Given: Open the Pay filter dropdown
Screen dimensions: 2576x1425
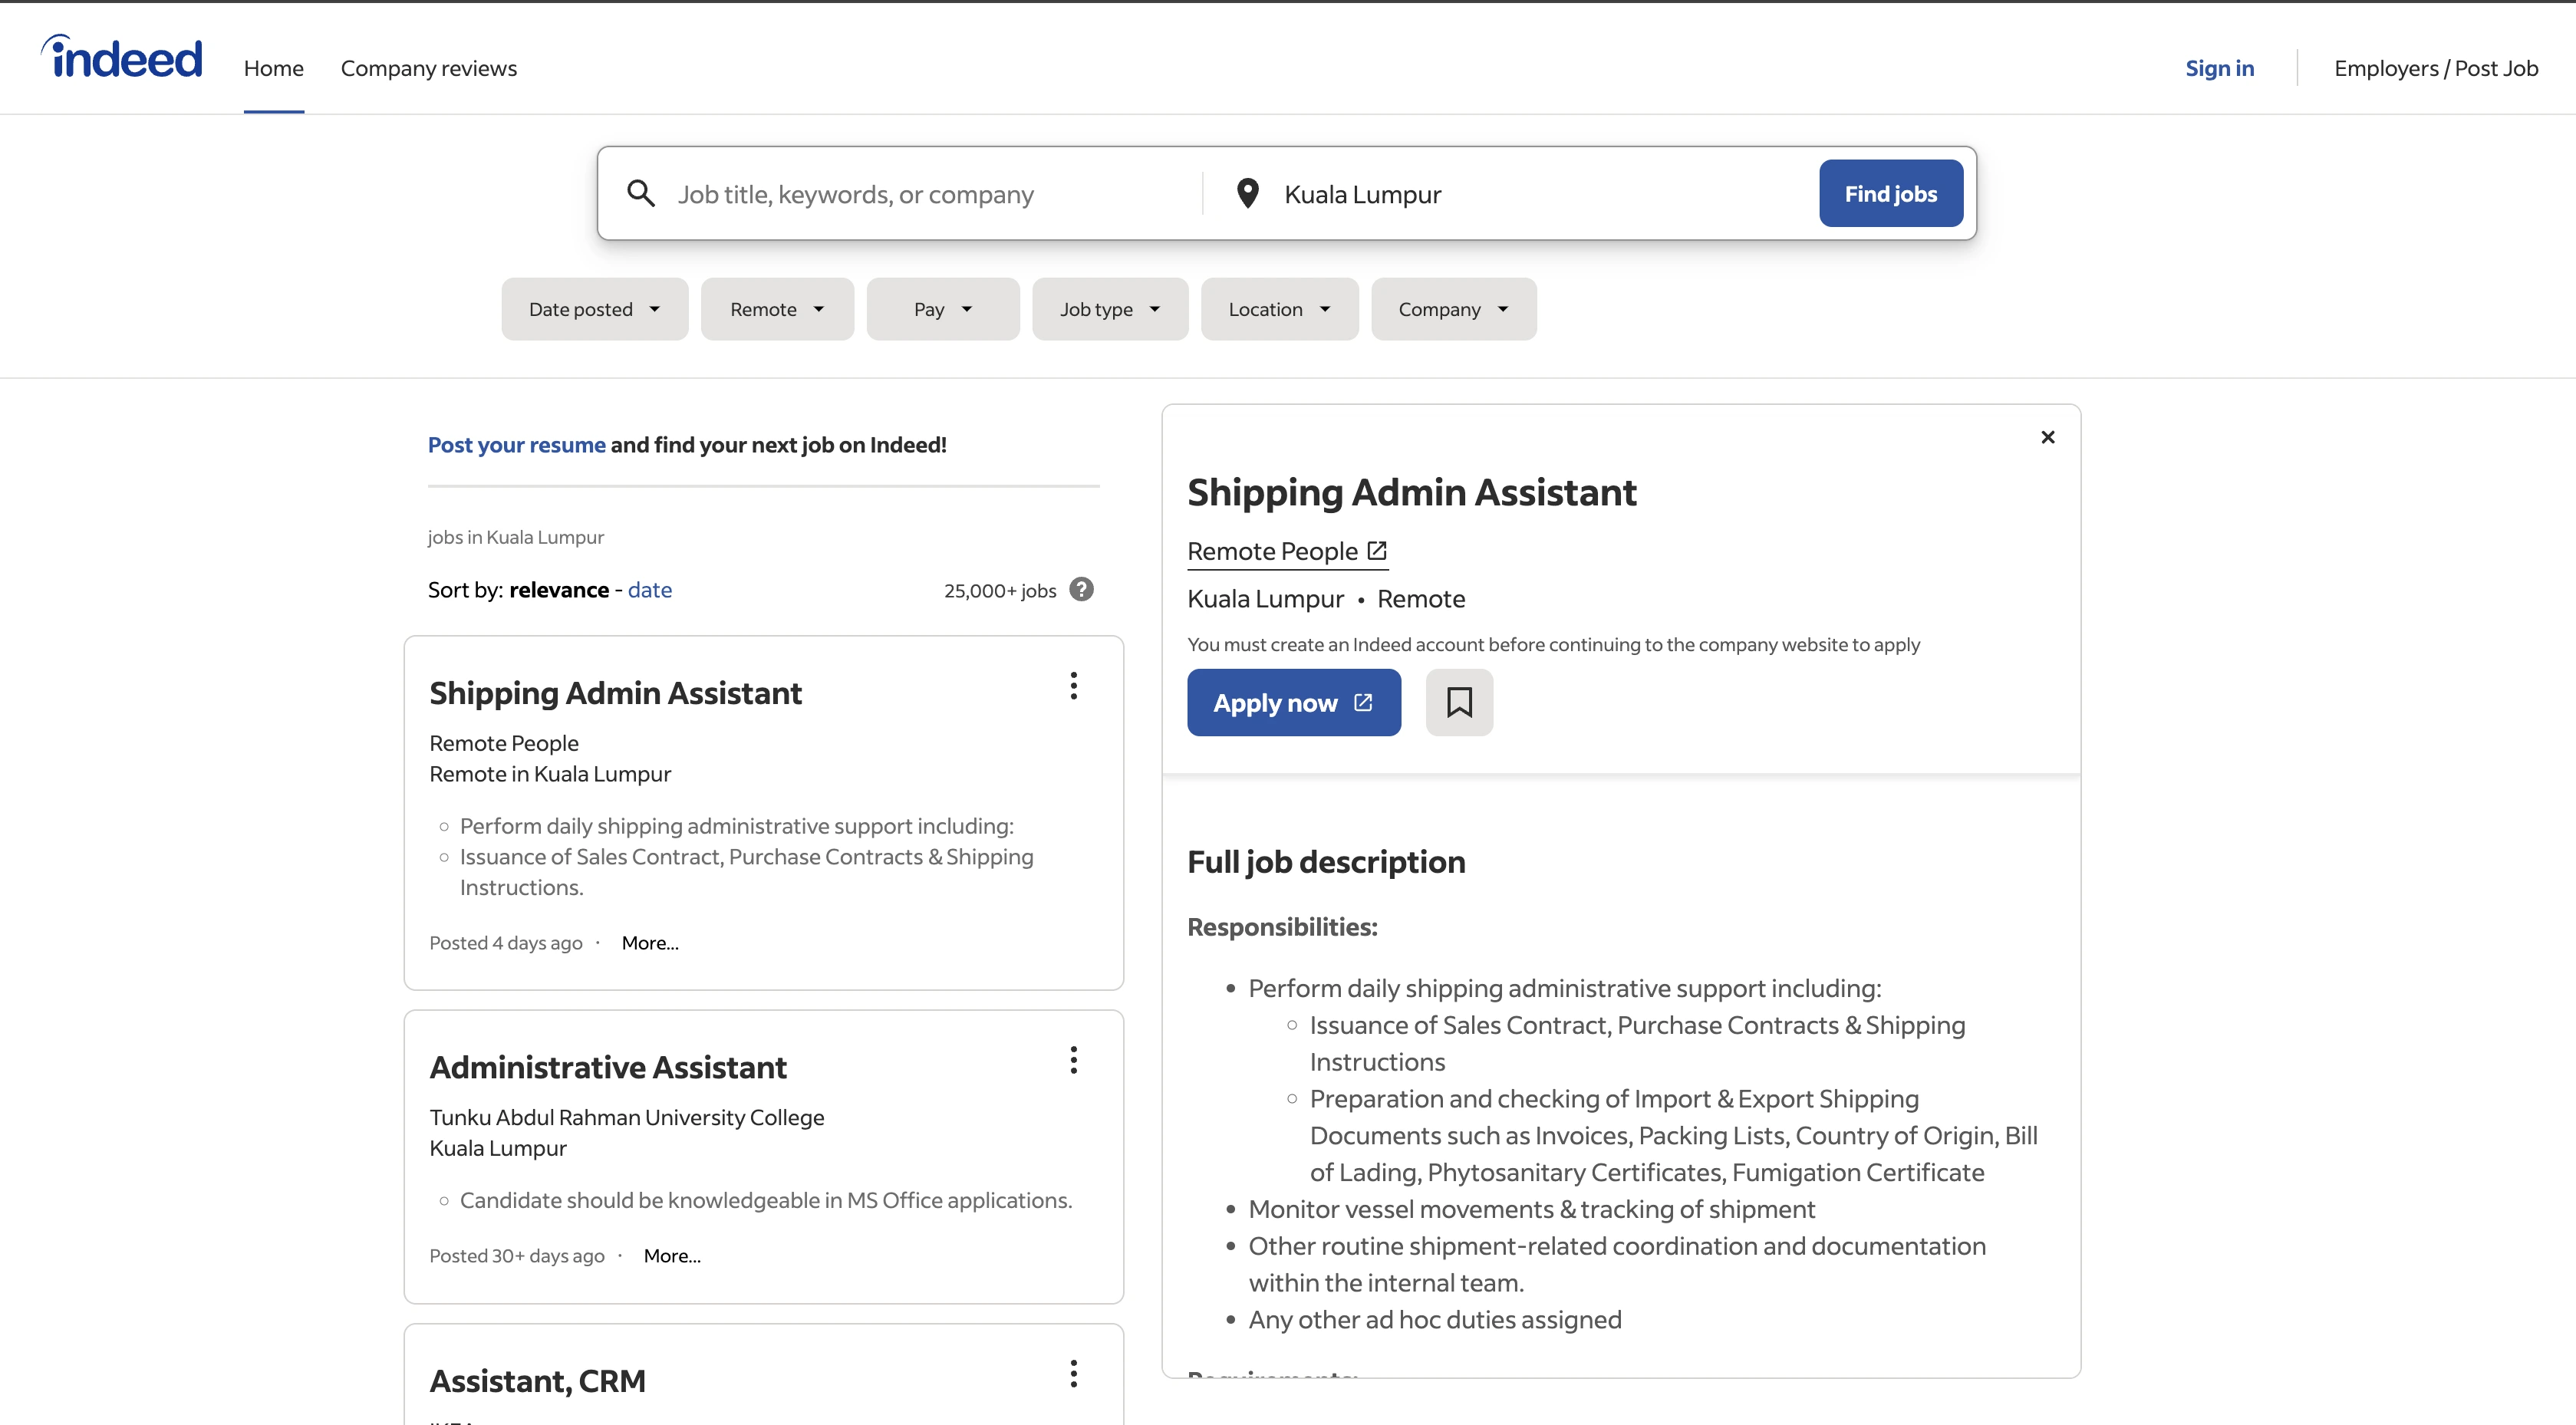Looking at the screenshot, I should (x=942, y=309).
